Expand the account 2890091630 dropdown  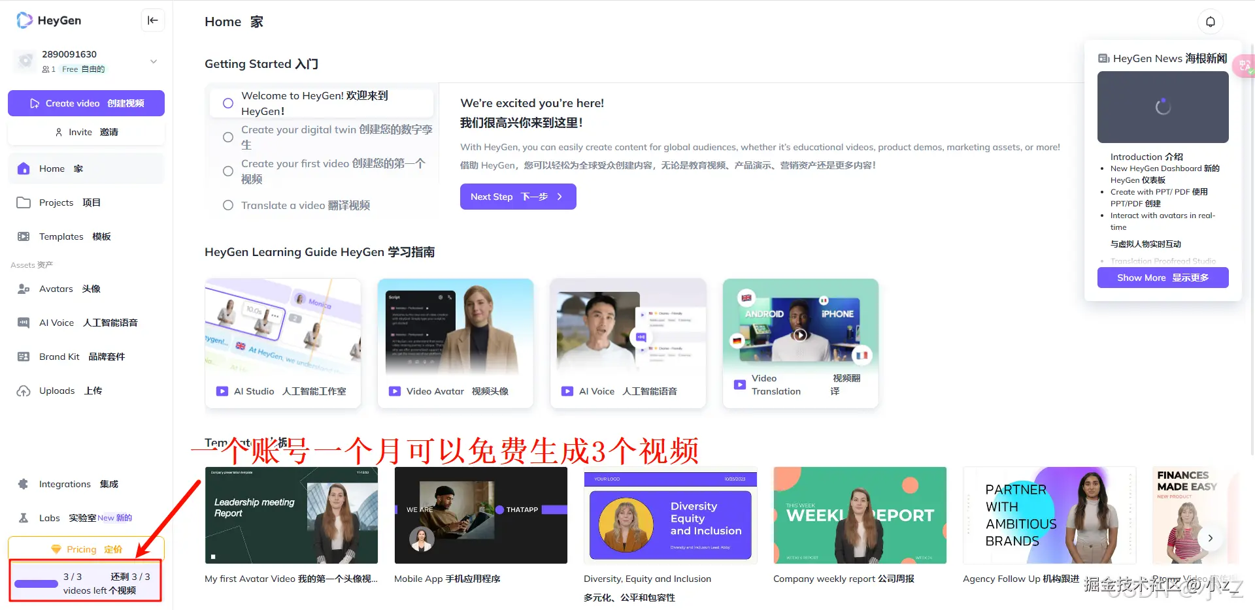pyautogui.click(x=153, y=61)
